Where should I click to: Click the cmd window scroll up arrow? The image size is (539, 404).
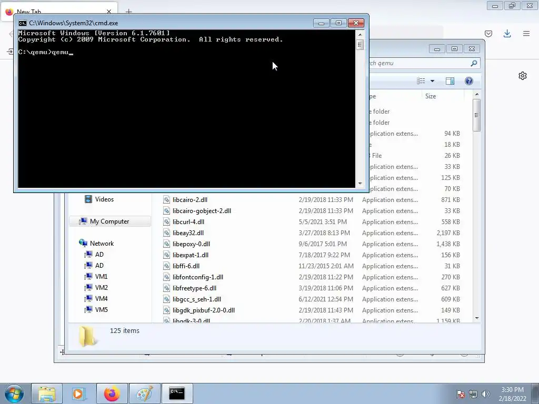360,34
